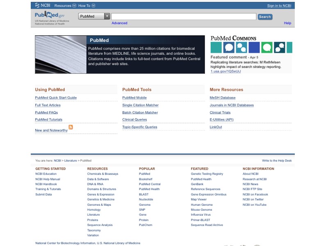328x246 pixels.
Task: Open the Help link
Action: (x=287, y=23)
